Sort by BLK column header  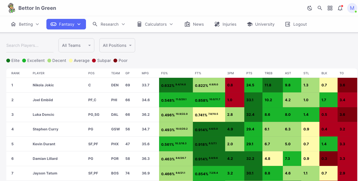[x=324, y=73]
